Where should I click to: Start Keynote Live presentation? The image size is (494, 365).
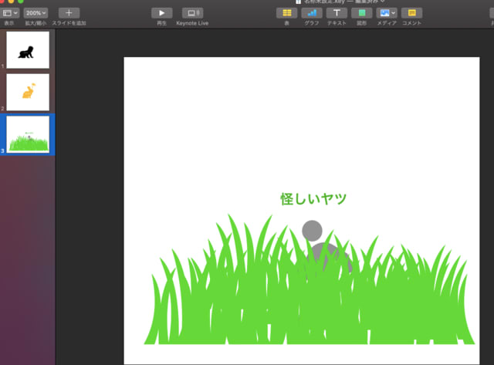click(192, 13)
